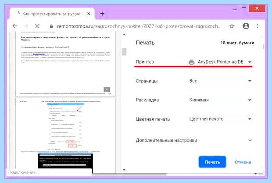This screenshot has width=272, height=183.
Task: Minimize the browser window
Action: pos(234,9)
